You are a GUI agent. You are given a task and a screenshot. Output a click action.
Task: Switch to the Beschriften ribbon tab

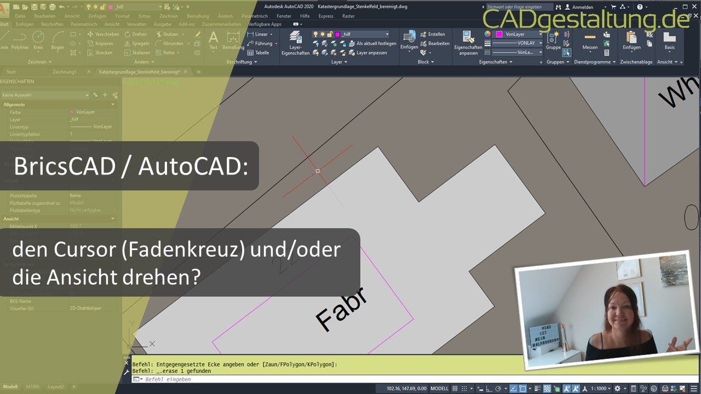tap(52, 25)
